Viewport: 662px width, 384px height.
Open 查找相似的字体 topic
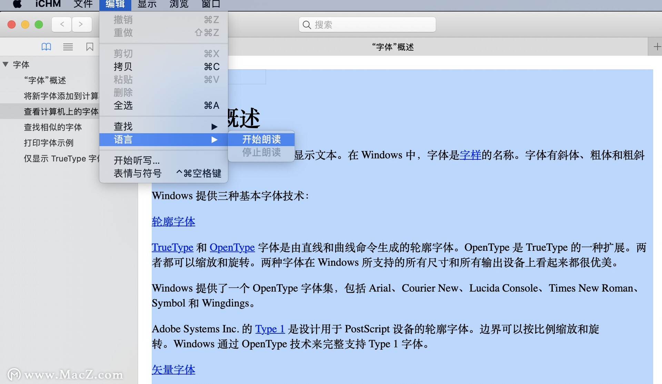(x=53, y=127)
